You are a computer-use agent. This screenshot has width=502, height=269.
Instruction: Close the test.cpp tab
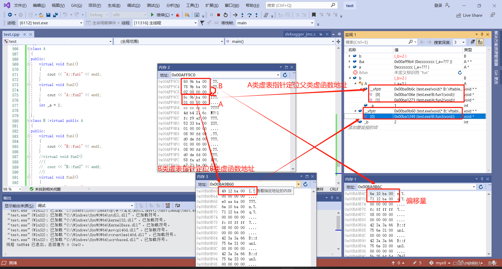[31, 34]
